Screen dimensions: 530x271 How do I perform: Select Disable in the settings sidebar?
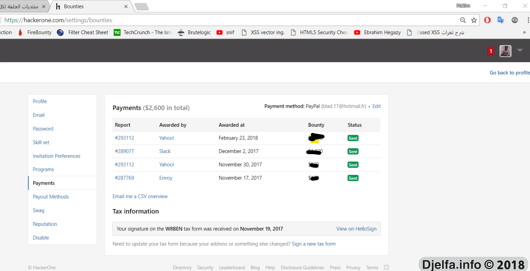tap(41, 238)
